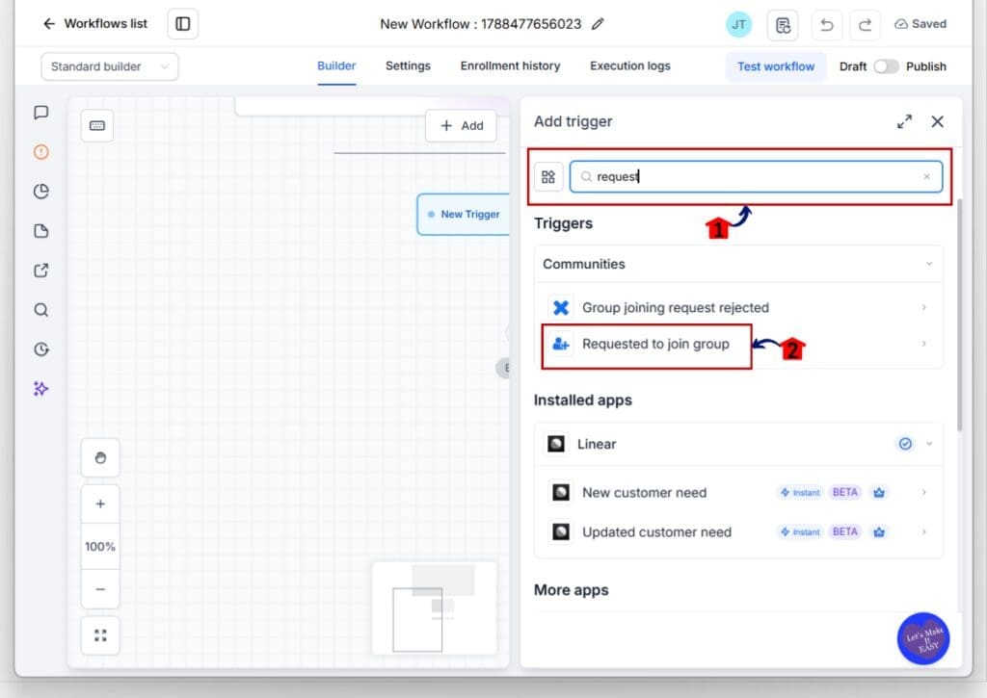
Task: Open arrow for Group joining request rejected
Action: coord(924,307)
